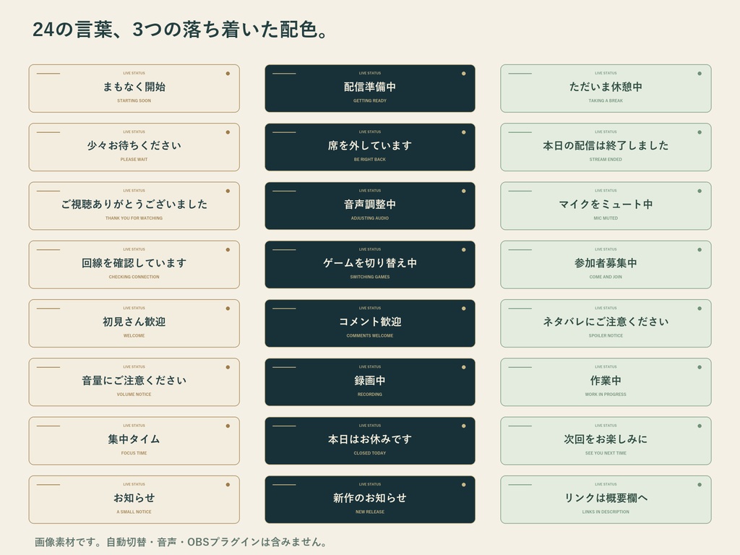The image size is (740, 555).
Task: Click the green dot on ただいま休憩中 card
Action: (x=700, y=74)
